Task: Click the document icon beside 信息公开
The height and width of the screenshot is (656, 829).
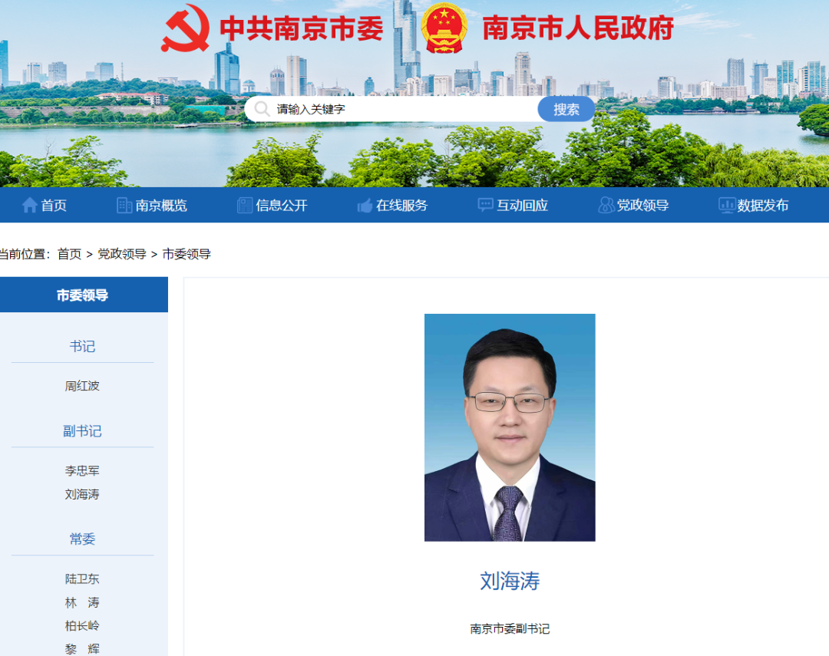Action: [245, 205]
